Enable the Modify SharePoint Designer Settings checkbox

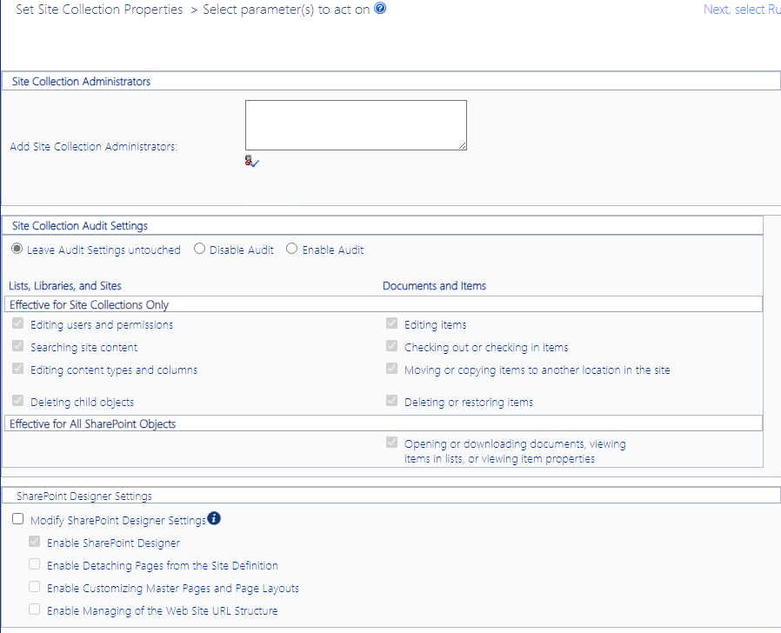coord(17,518)
